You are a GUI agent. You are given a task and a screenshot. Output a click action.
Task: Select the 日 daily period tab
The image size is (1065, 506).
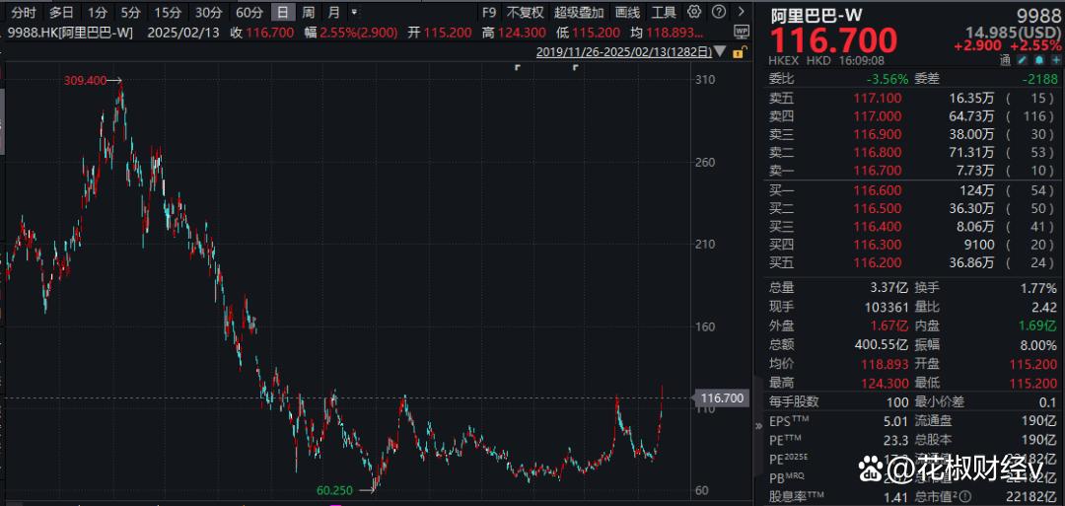[x=283, y=12]
